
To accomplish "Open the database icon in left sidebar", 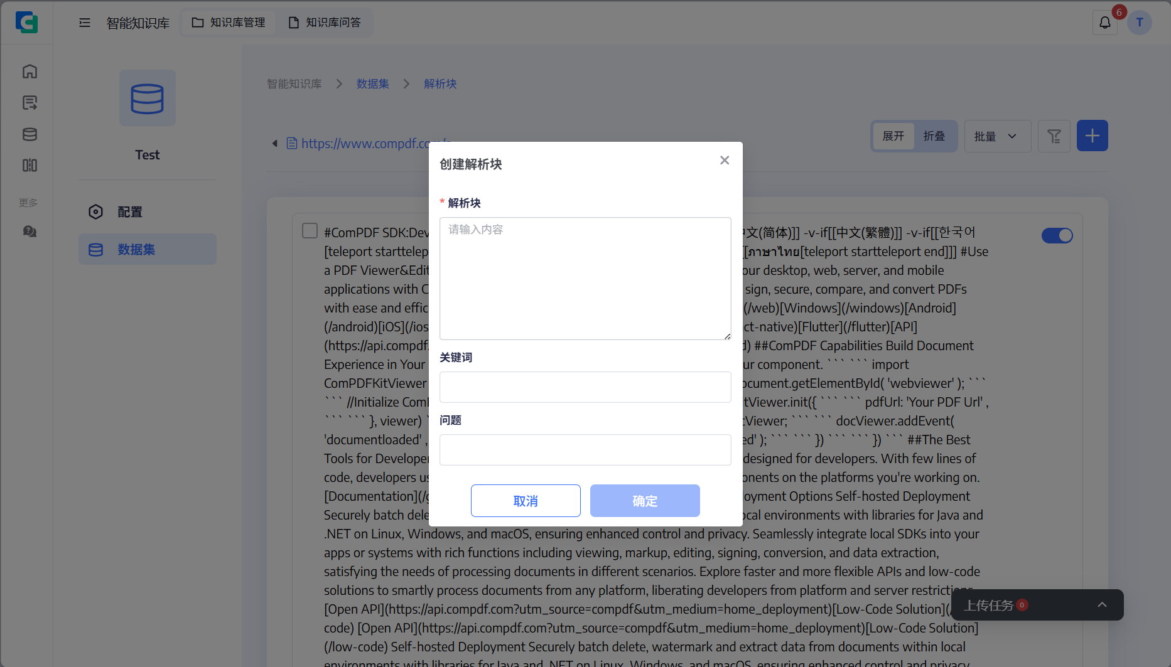I will (x=30, y=134).
